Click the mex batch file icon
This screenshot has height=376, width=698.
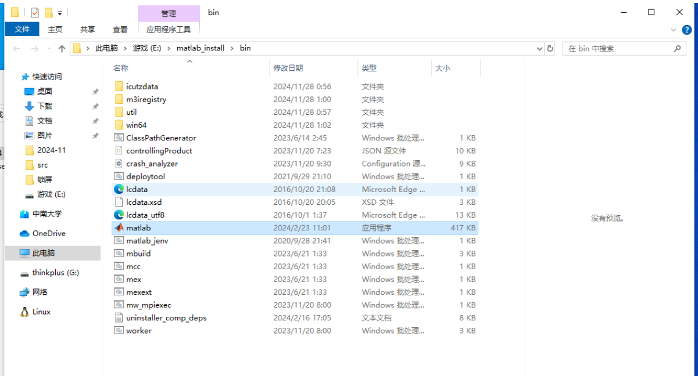119,279
